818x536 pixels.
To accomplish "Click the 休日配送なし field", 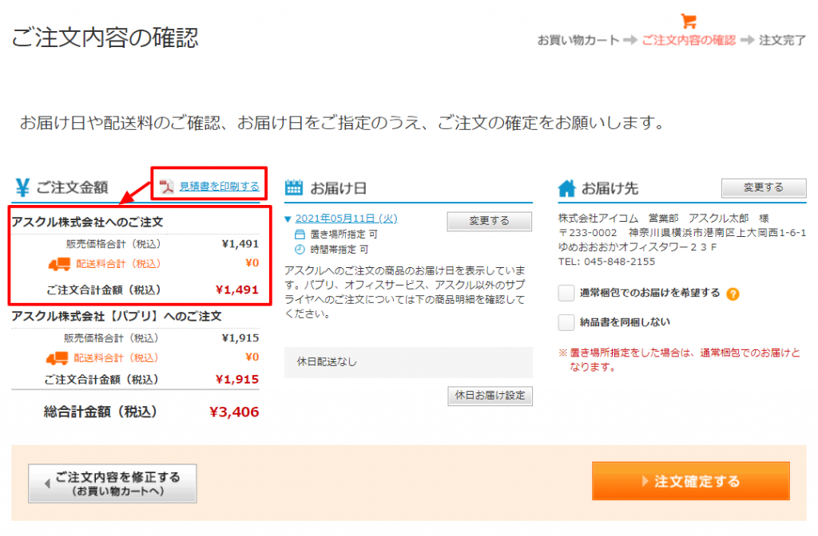I will point(408,362).
